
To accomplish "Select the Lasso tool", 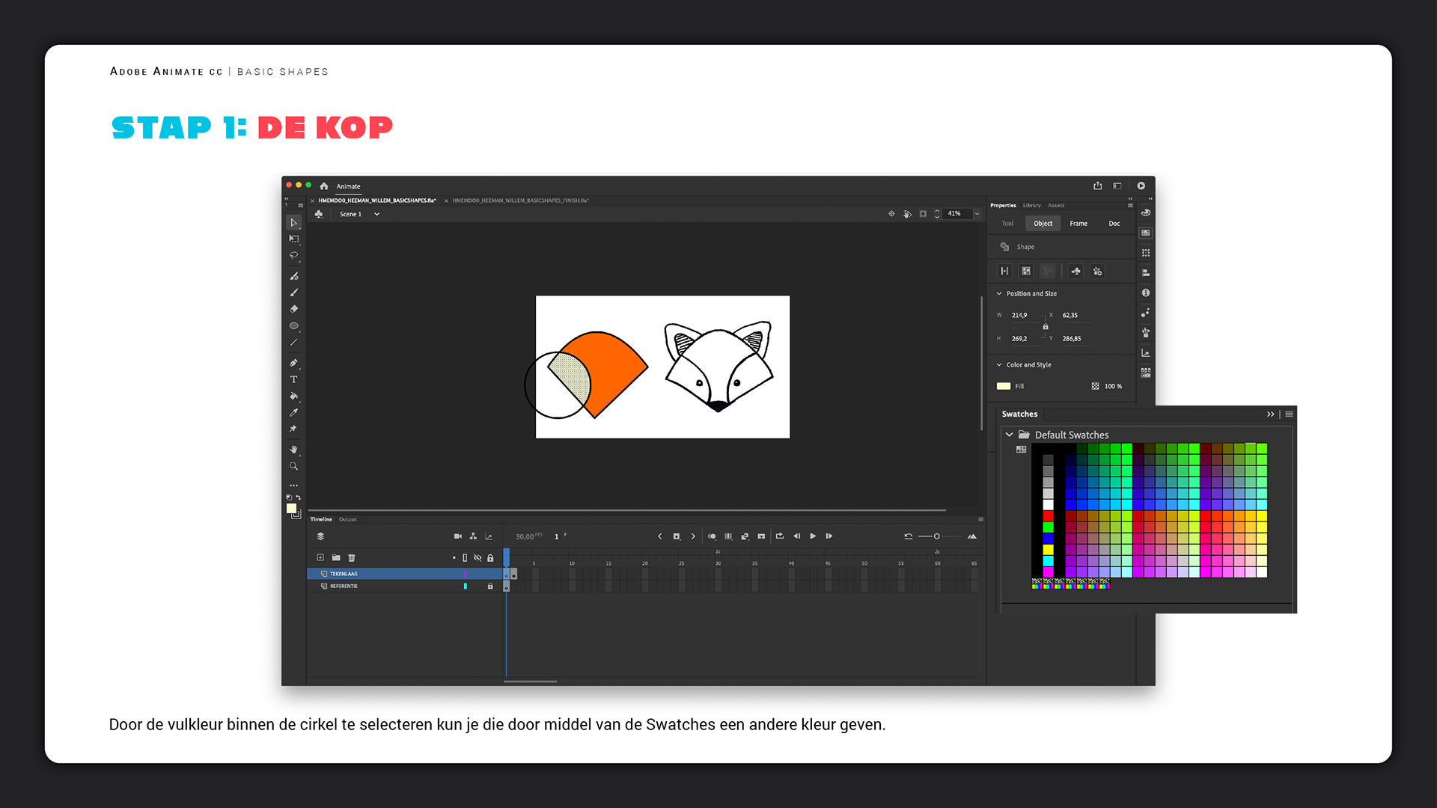I will [293, 256].
